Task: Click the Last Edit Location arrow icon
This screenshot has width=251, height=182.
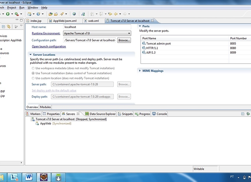Action: (x=110, y=14)
